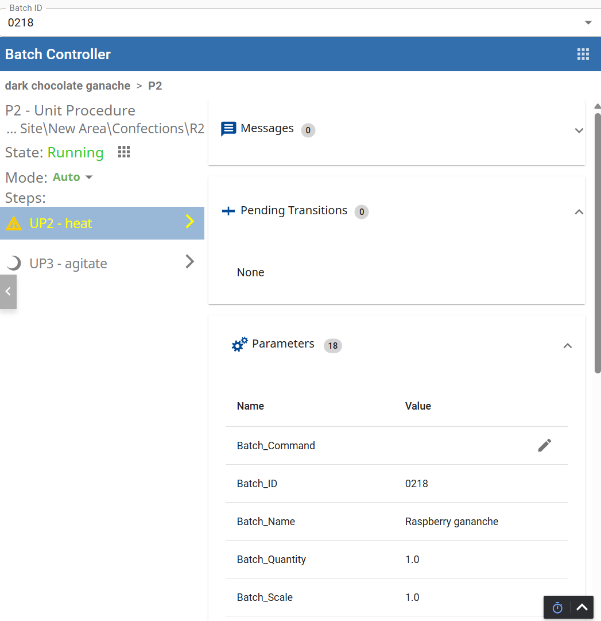Expand the Messages panel
The image size is (601, 621).
[579, 130]
